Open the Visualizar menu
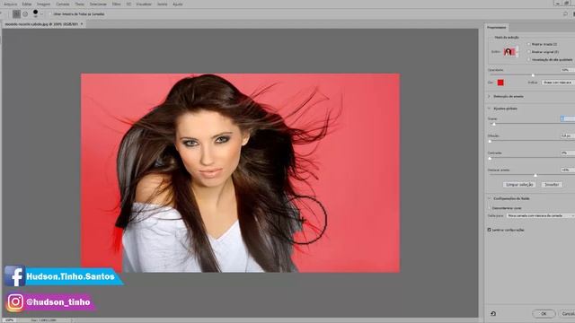The image size is (575, 323). point(144,4)
